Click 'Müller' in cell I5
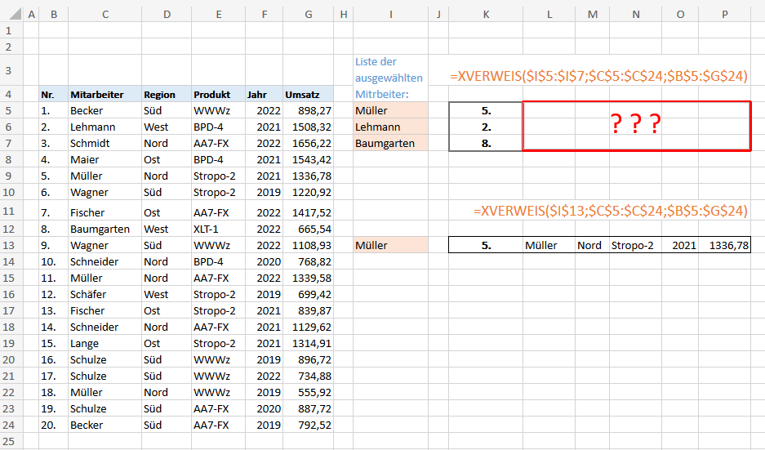Image resolution: width=765 pixels, height=450 pixels. tap(391, 111)
